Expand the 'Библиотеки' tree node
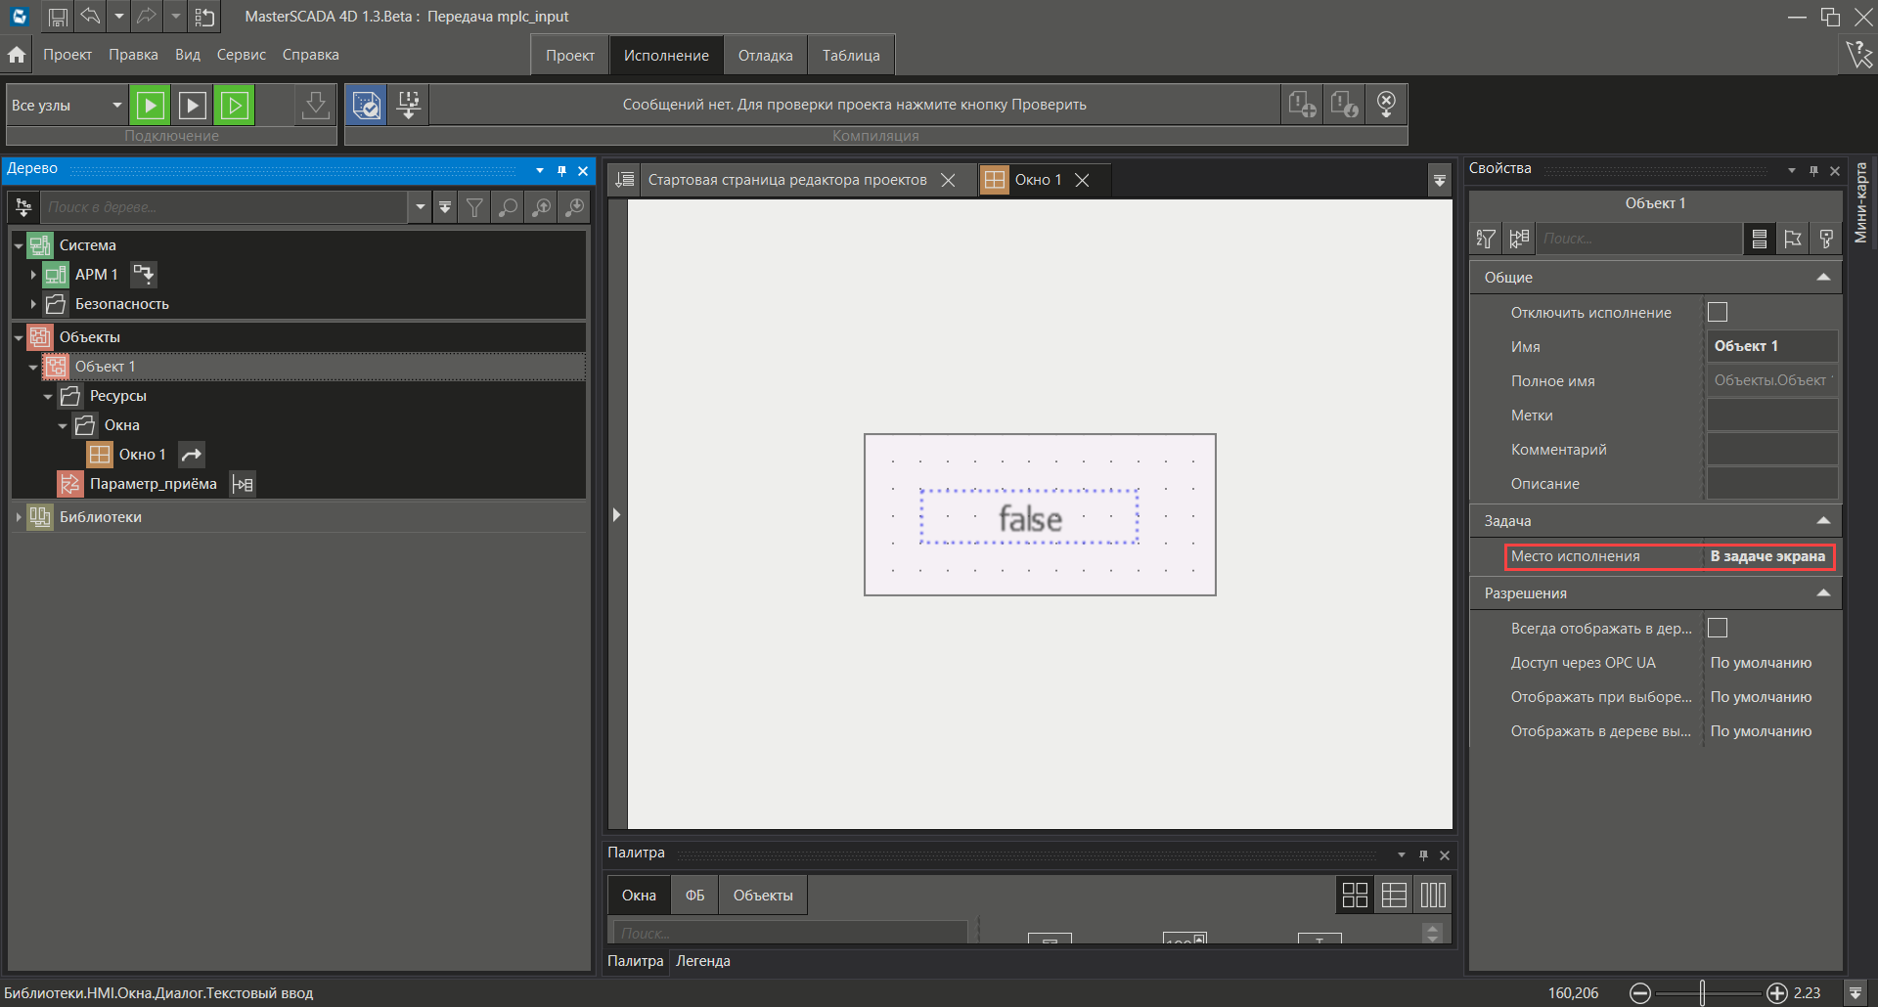The image size is (1878, 1007). point(19,517)
